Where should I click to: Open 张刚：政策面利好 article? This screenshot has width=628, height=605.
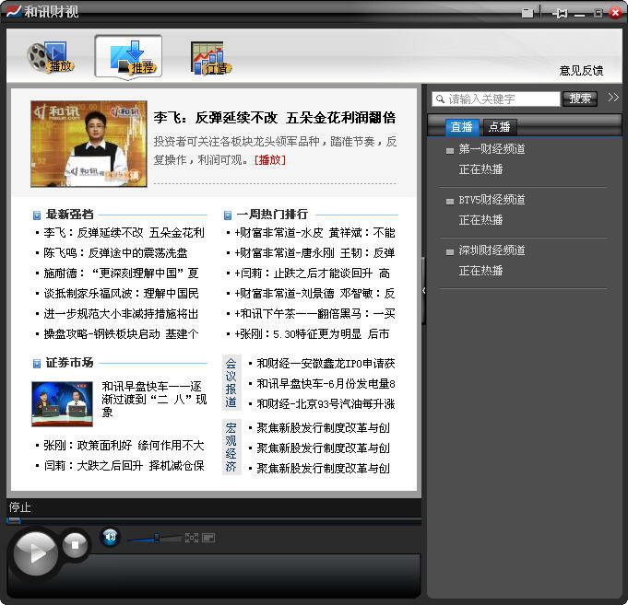tap(124, 446)
